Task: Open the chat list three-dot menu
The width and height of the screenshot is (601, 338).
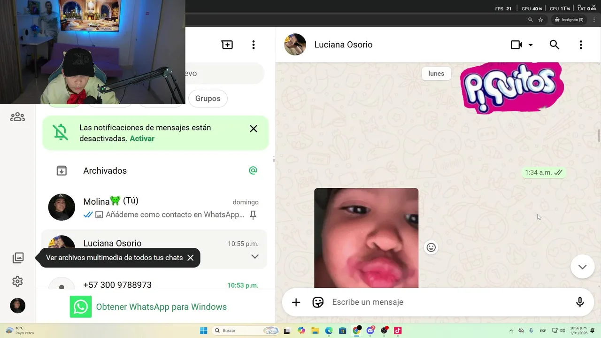Action: click(x=254, y=45)
